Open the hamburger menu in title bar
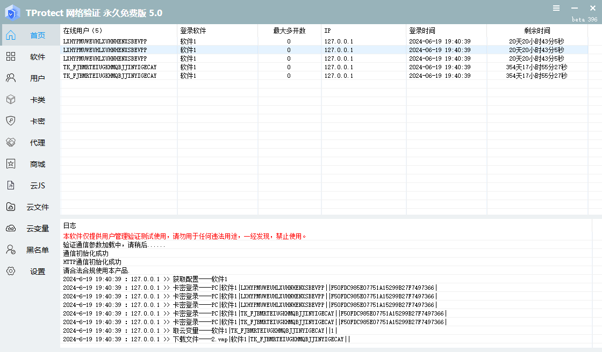Screen dimensions: 602x352 (556, 8)
